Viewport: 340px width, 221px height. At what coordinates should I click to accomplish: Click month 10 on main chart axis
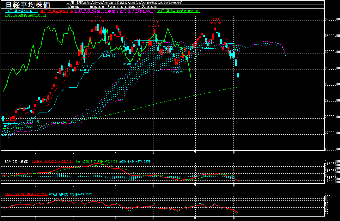(x=233, y=152)
